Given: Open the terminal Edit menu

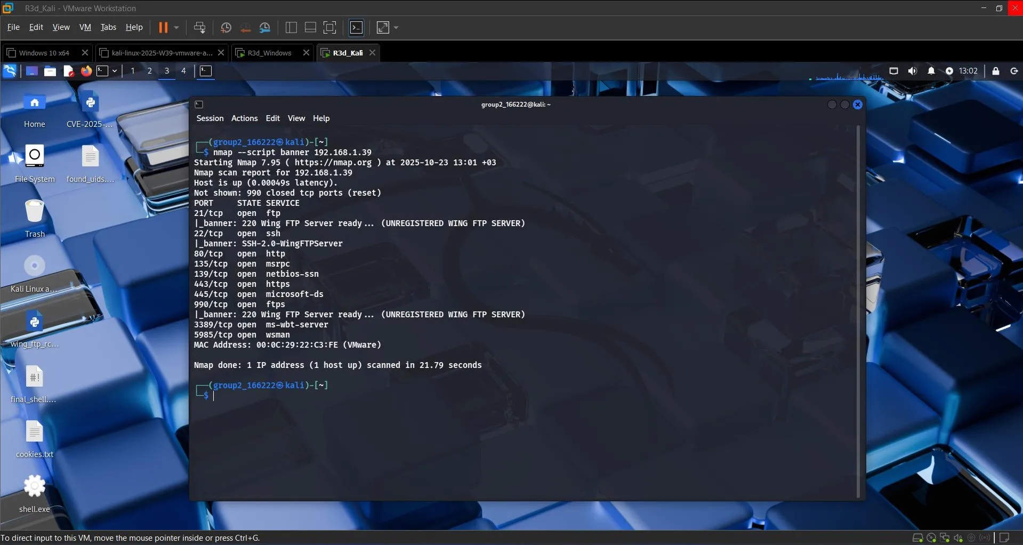Looking at the screenshot, I should coord(273,118).
